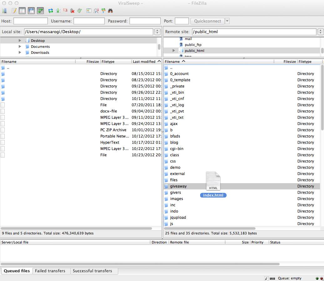324x281 pixels.
Task: Select mail folder in remote tree
Action: pos(188,39)
